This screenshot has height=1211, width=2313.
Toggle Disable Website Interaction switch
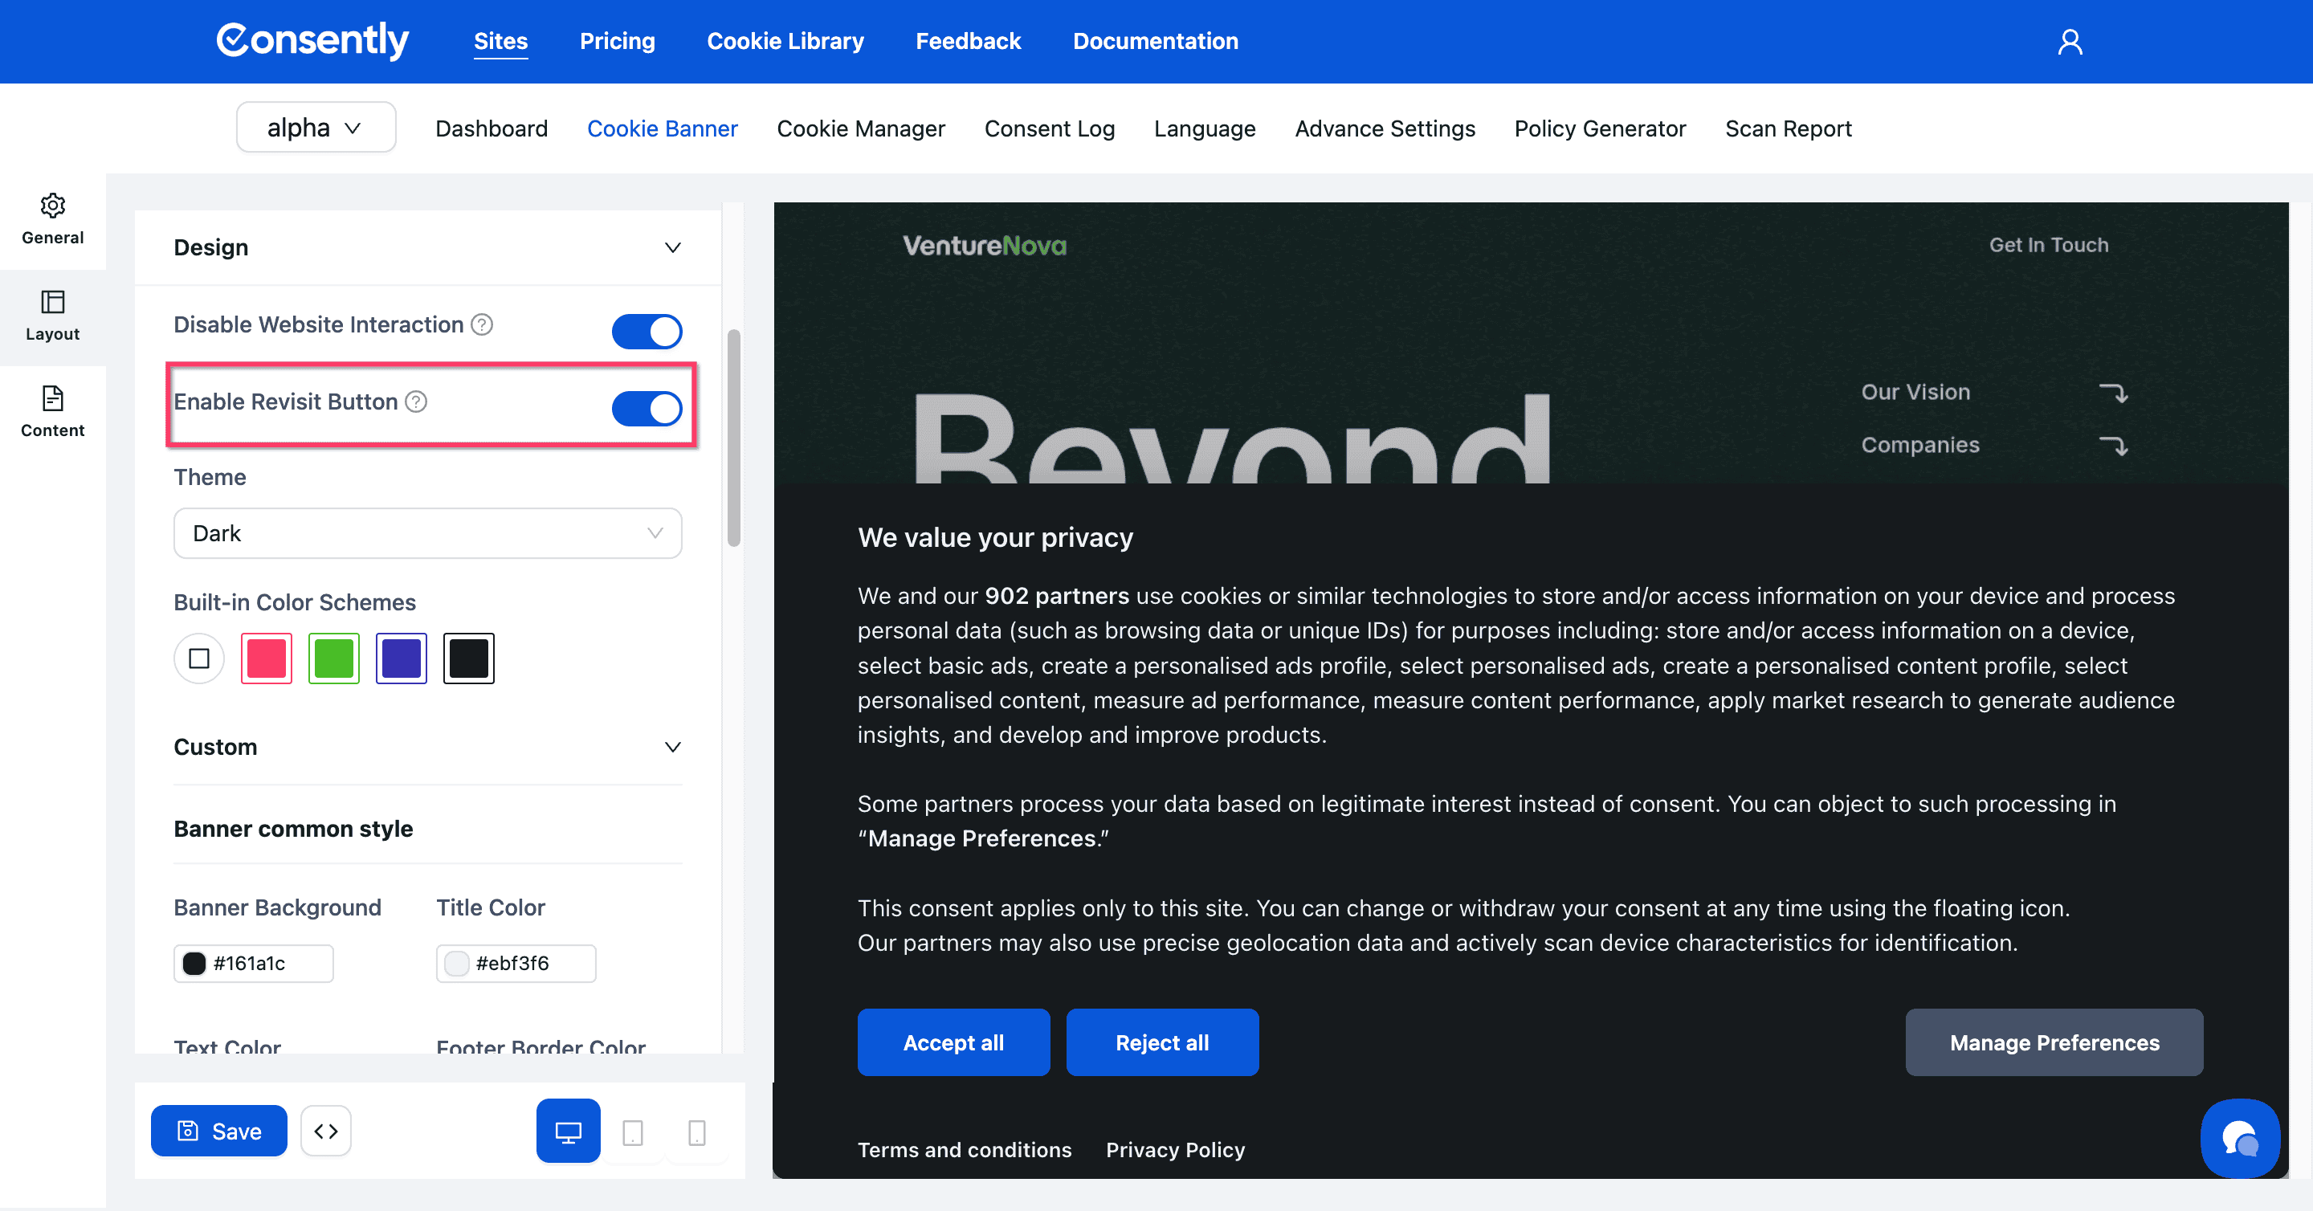point(647,331)
